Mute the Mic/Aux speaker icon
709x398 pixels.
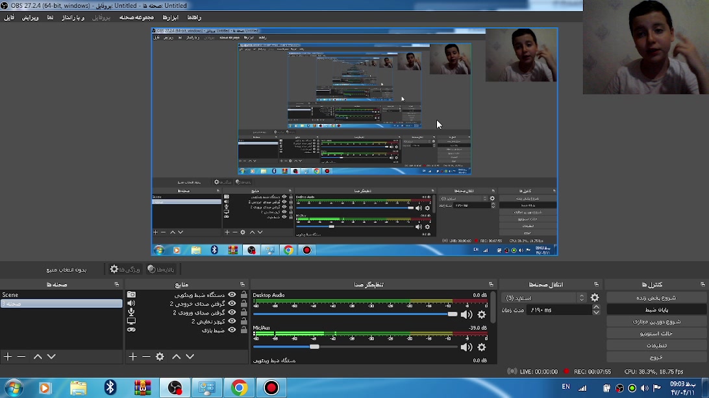tap(466, 347)
